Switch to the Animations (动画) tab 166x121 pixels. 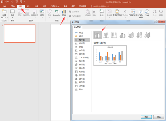coord(44,6)
